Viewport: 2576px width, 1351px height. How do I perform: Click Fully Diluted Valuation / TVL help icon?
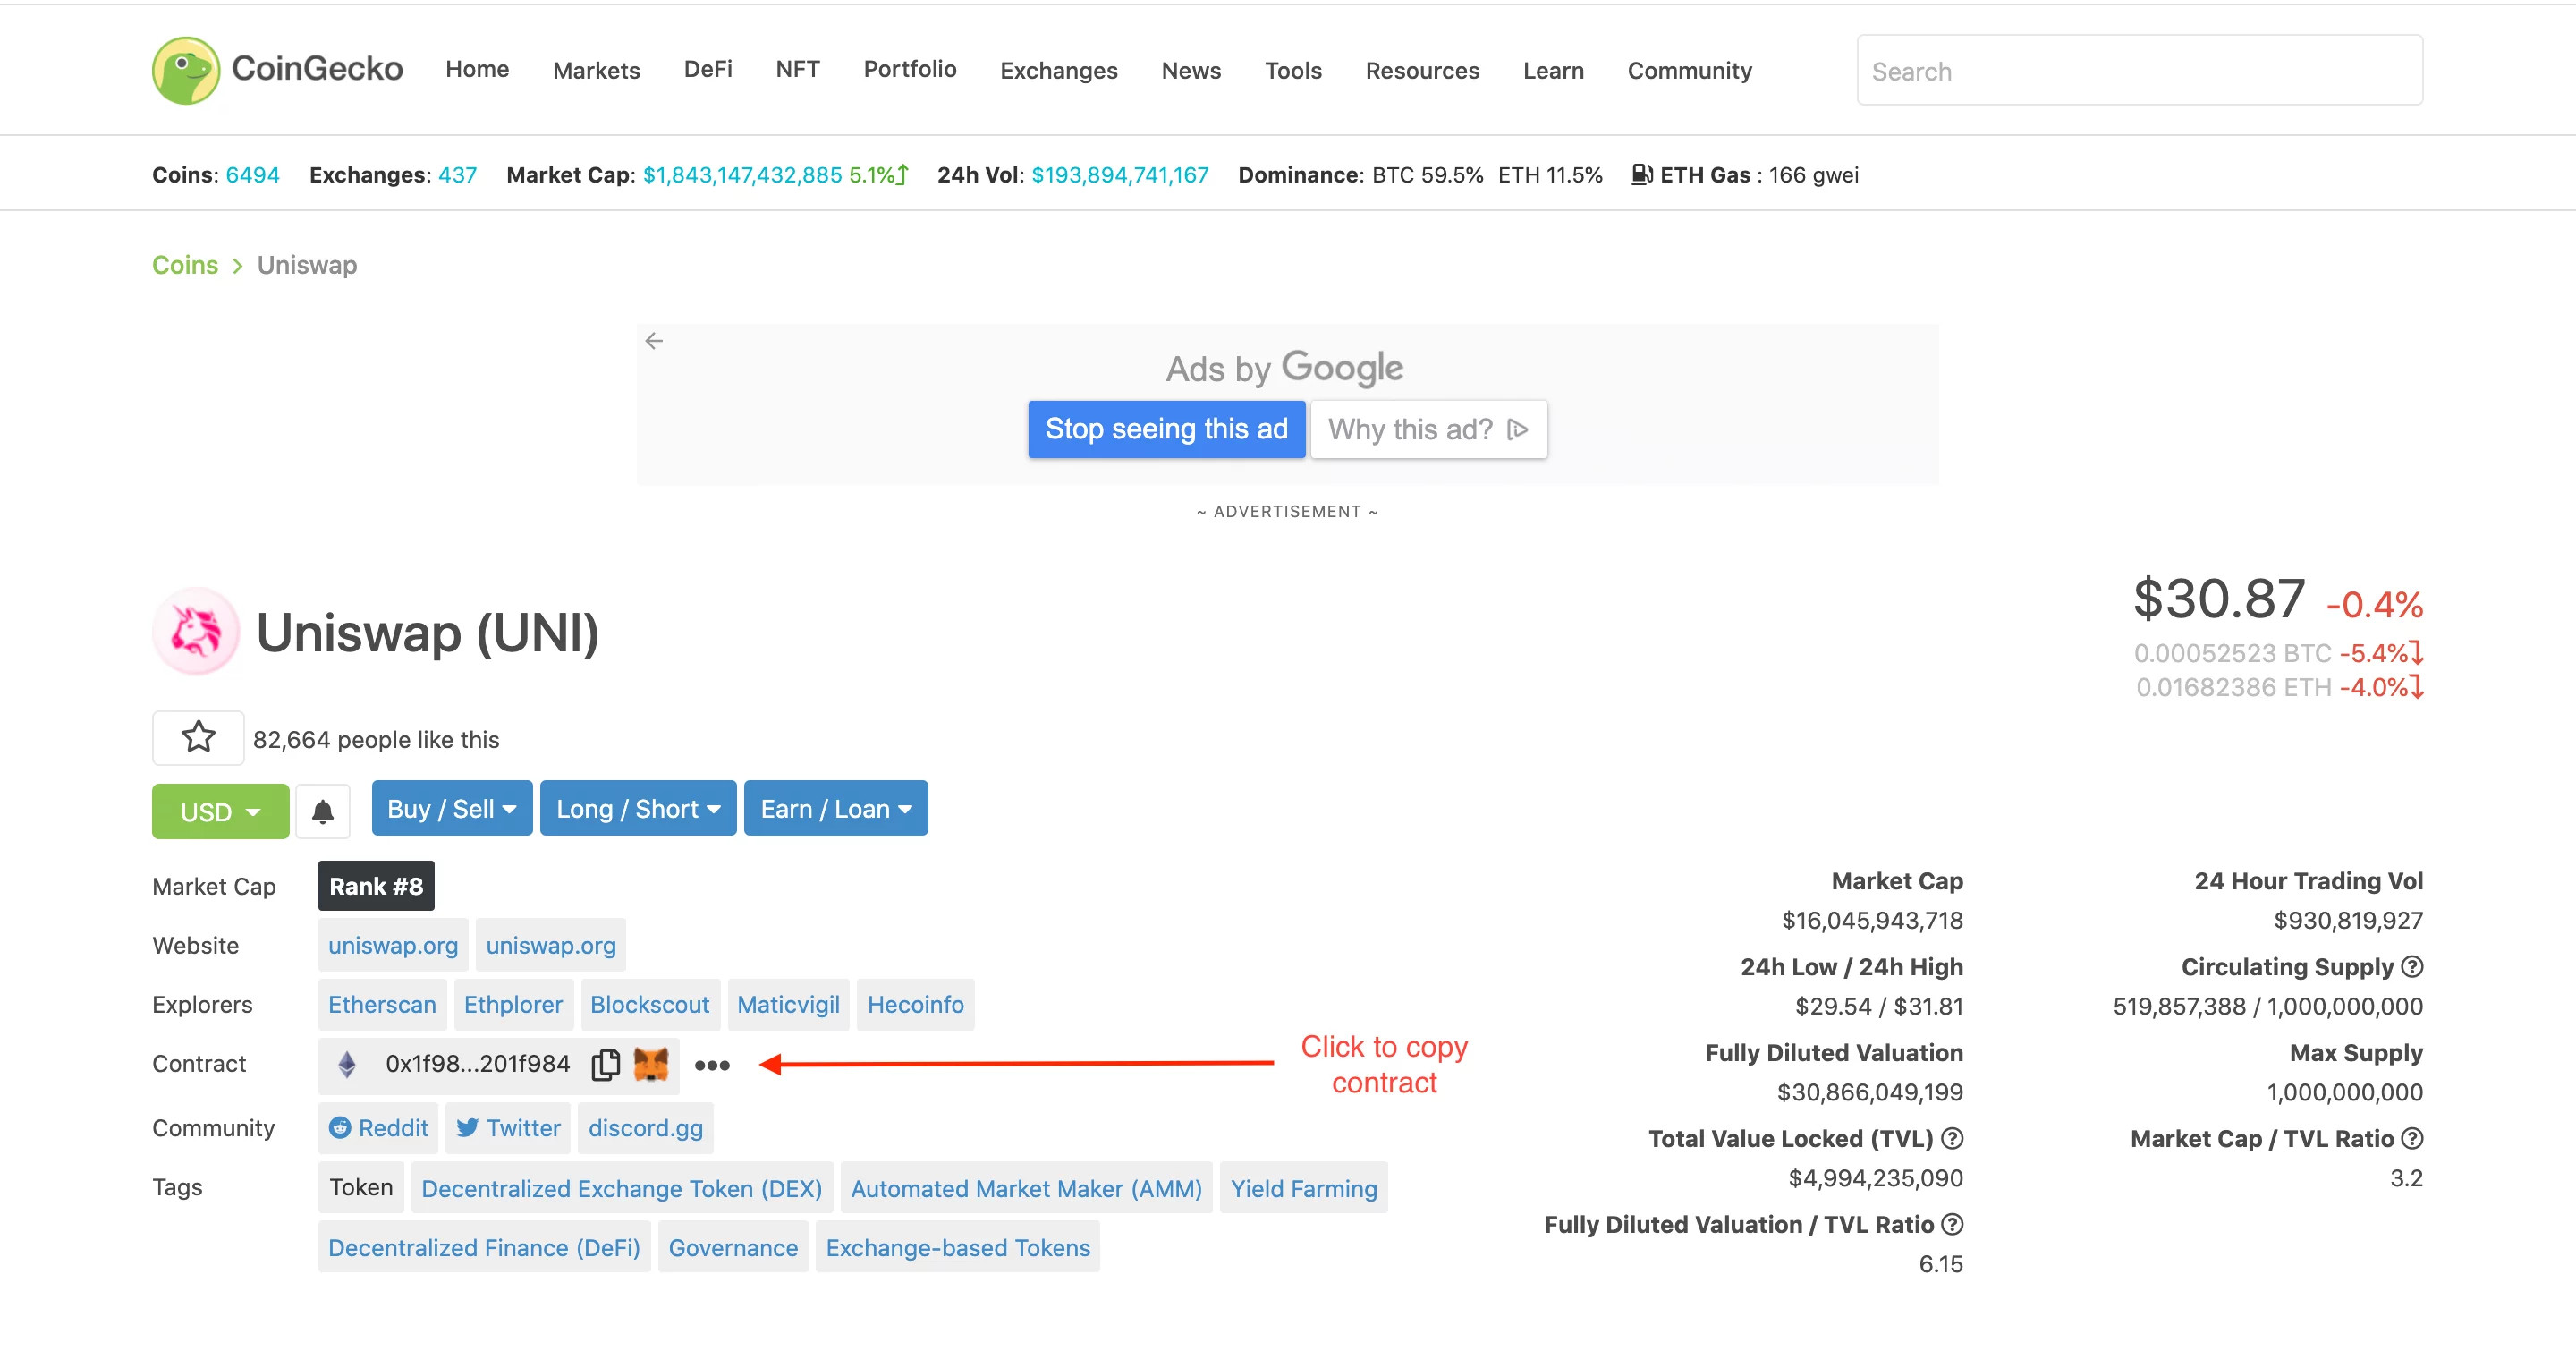pos(1952,1224)
